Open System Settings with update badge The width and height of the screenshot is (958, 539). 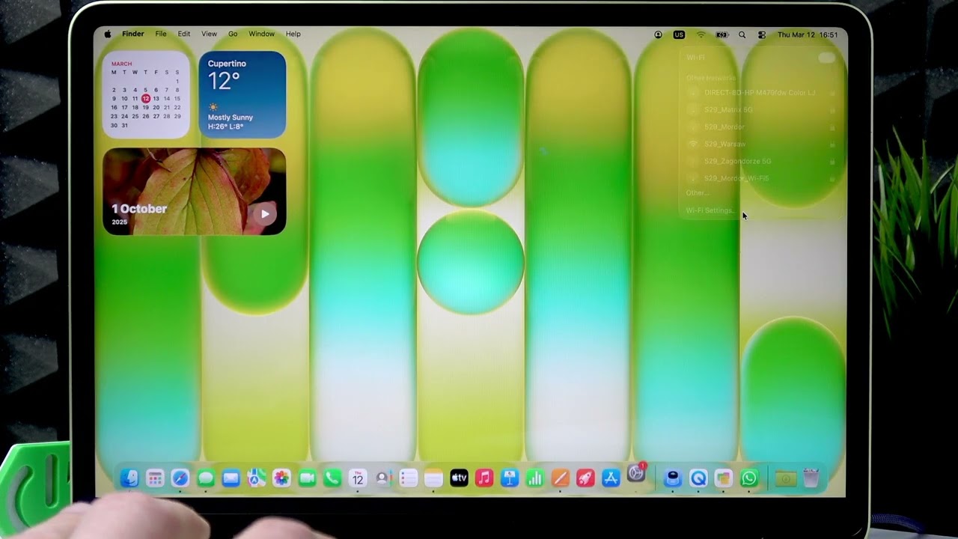click(x=637, y=473)
